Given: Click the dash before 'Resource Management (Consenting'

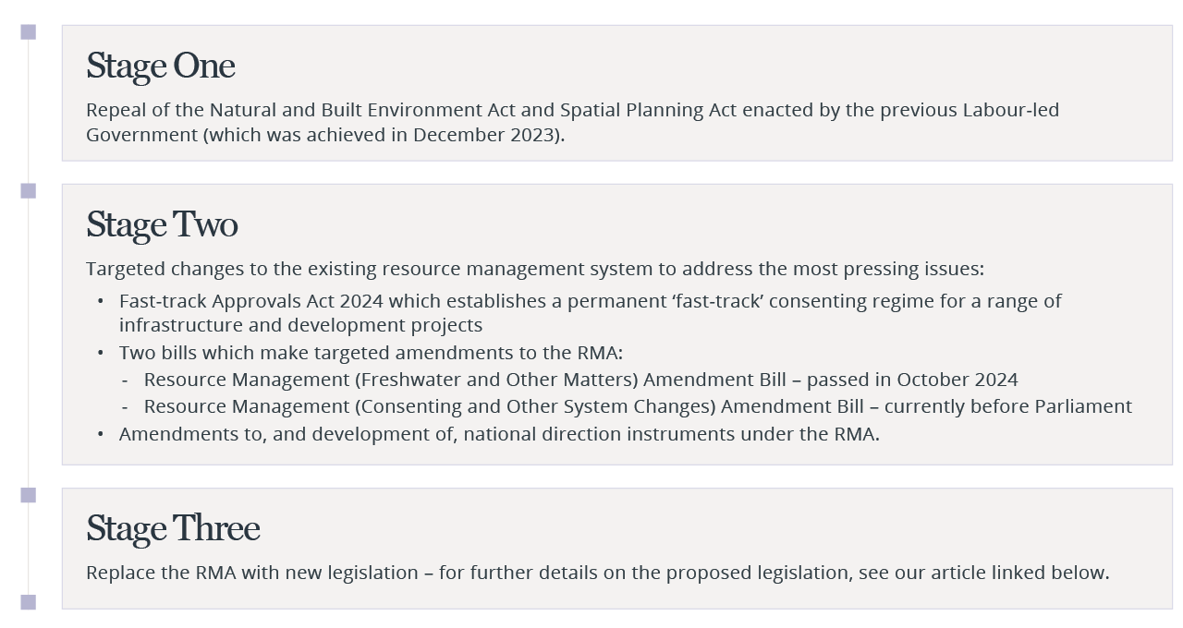Looking at the screenshot, I should [125, 407].
